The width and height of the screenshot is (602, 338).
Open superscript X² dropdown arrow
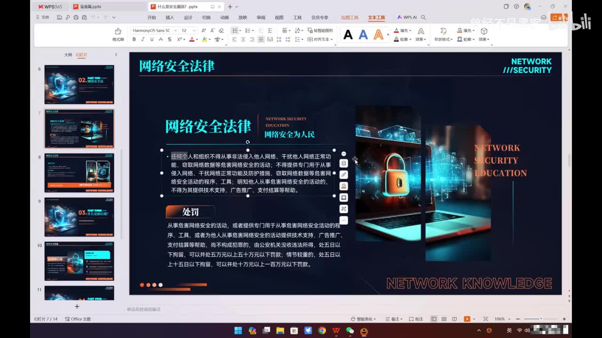pos(184,39)
